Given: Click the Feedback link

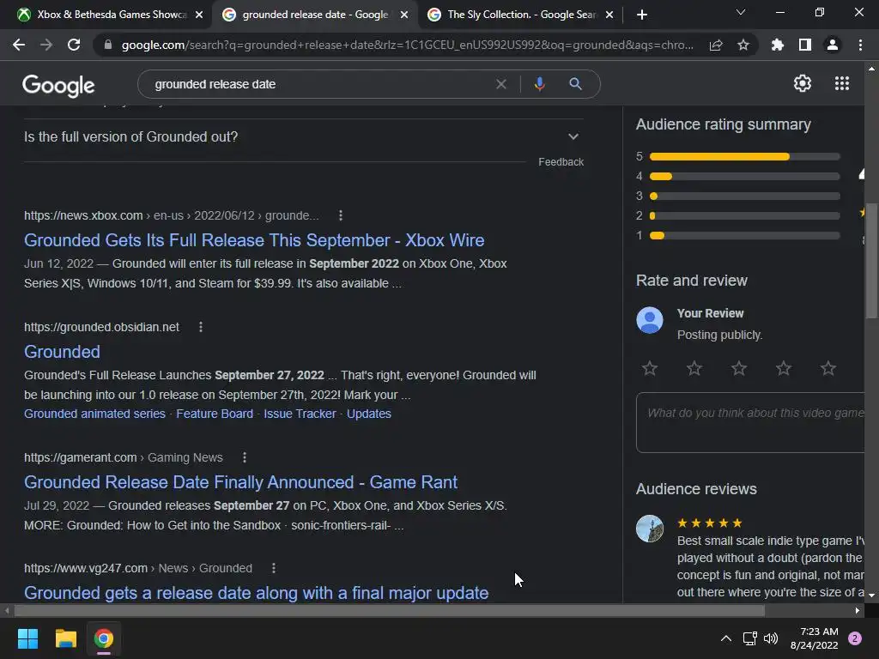Looking at the screenshot, I should (x=561, y=162).
